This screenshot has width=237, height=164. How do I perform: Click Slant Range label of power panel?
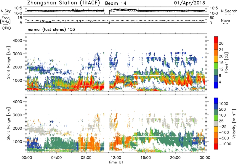(8, 62)
